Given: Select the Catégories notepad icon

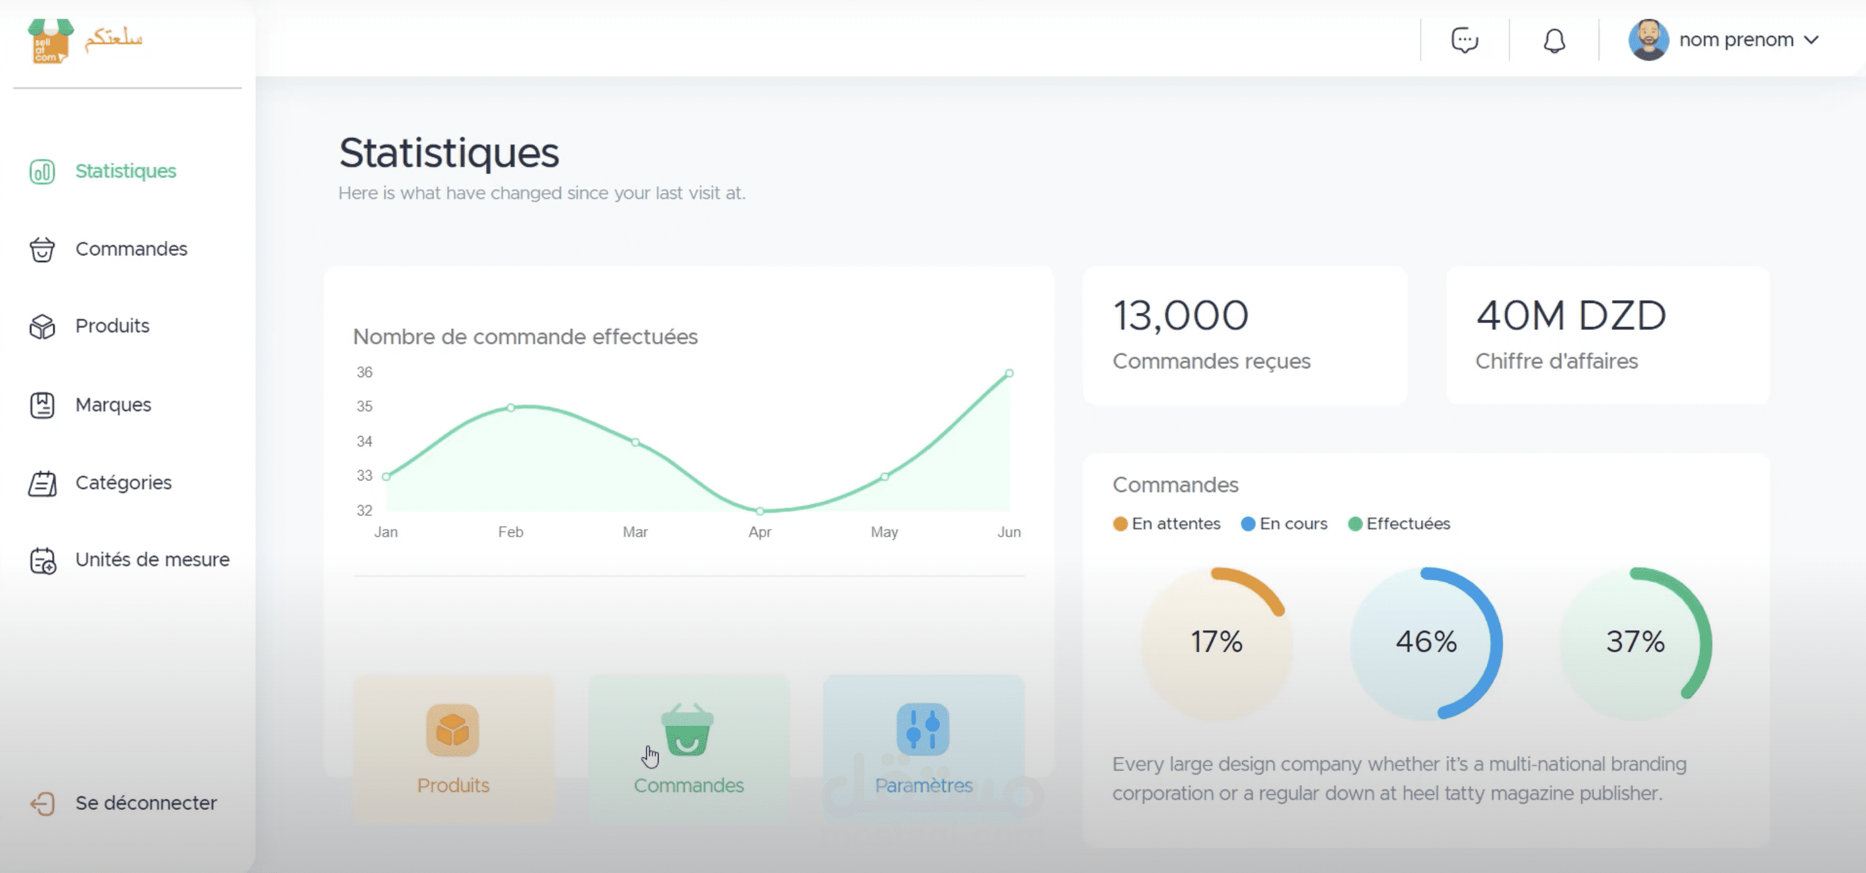Looking at the screenshot, I should (x=41, y=482).
